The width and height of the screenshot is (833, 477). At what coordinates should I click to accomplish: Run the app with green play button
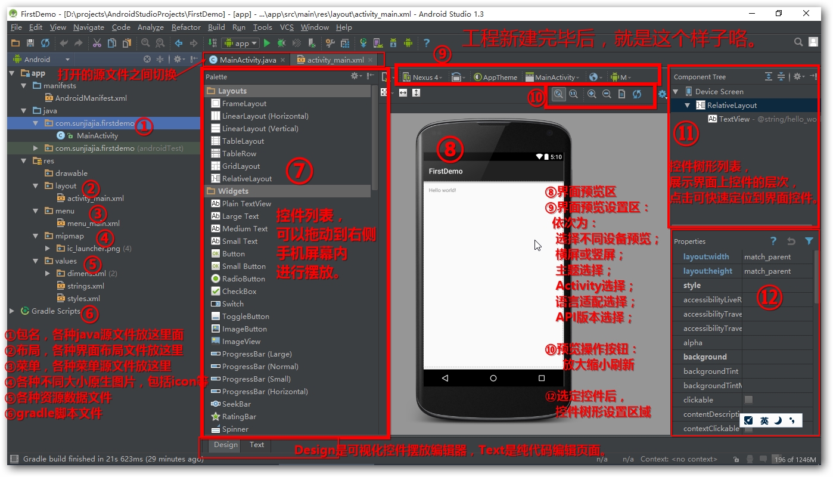click(267, 43)
